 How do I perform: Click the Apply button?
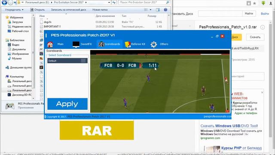67,104
